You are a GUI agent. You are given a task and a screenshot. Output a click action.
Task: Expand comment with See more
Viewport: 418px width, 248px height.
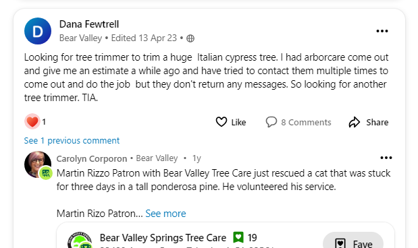pyautogui.click(x=165, y=214)
